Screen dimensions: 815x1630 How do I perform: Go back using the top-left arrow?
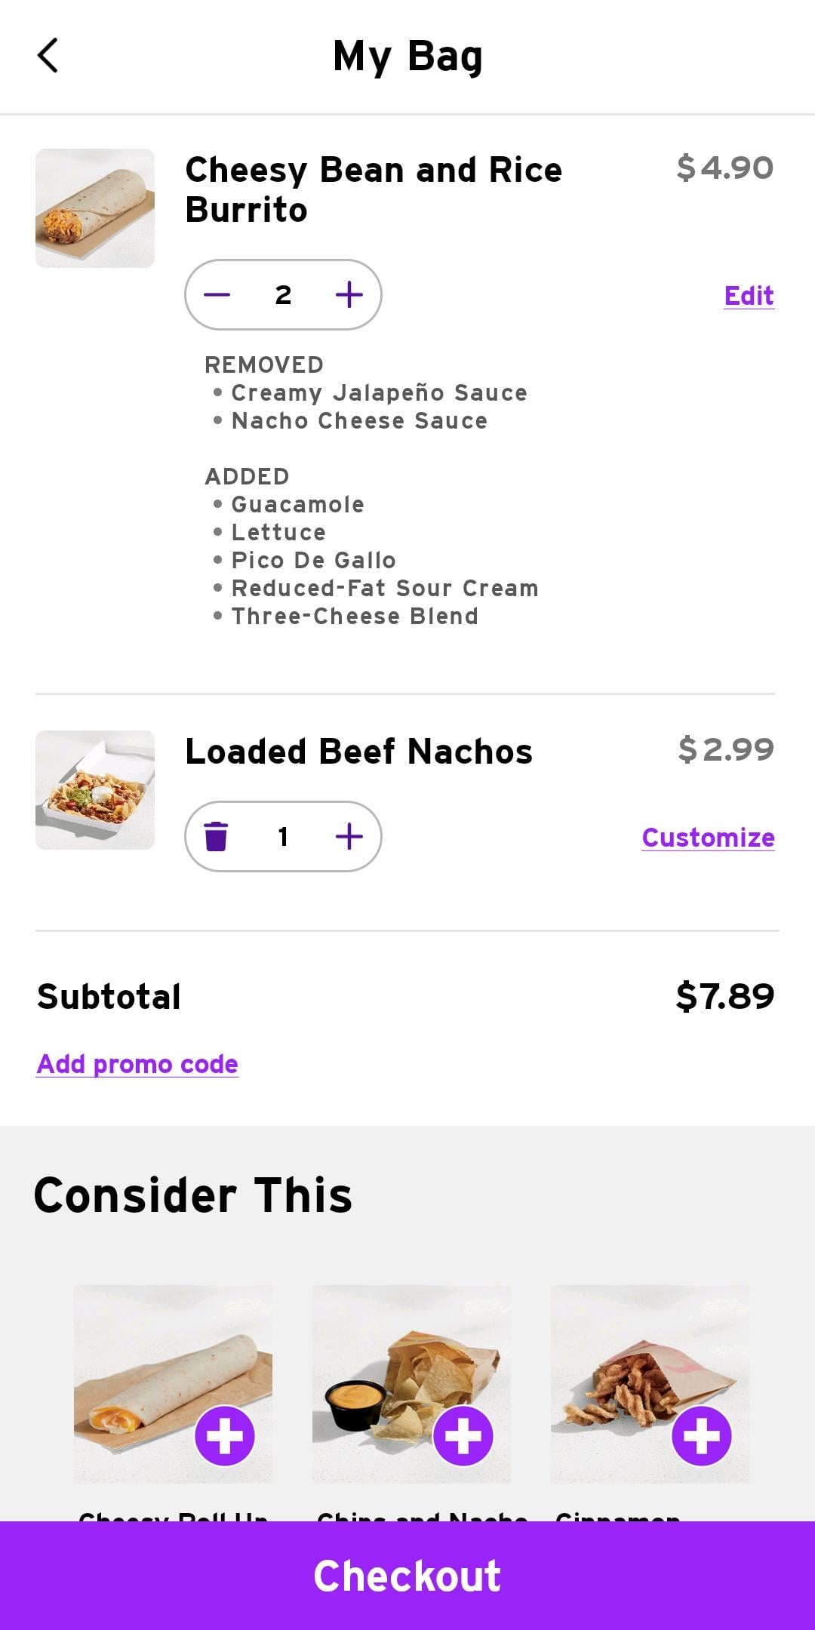pyautogui.click(x=48, y=56)
